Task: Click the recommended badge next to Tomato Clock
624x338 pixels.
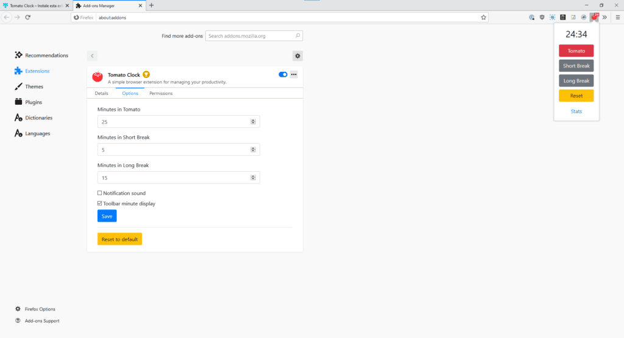Action: [x=146, y=74]
